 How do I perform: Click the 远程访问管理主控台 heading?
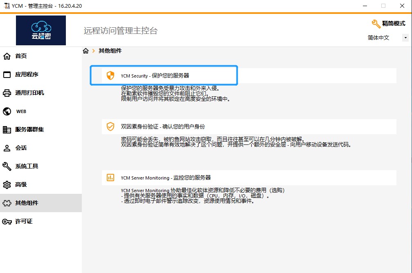pyautogui.click(x=121, y=31)
